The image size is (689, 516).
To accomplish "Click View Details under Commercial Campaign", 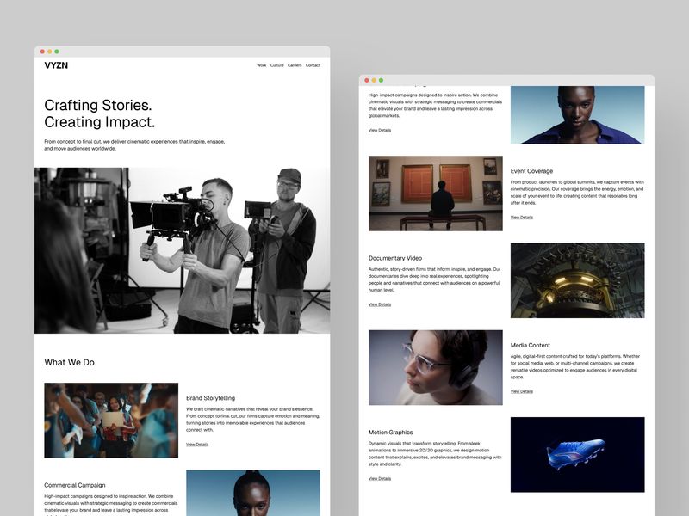I will click(x=379, y=129).
